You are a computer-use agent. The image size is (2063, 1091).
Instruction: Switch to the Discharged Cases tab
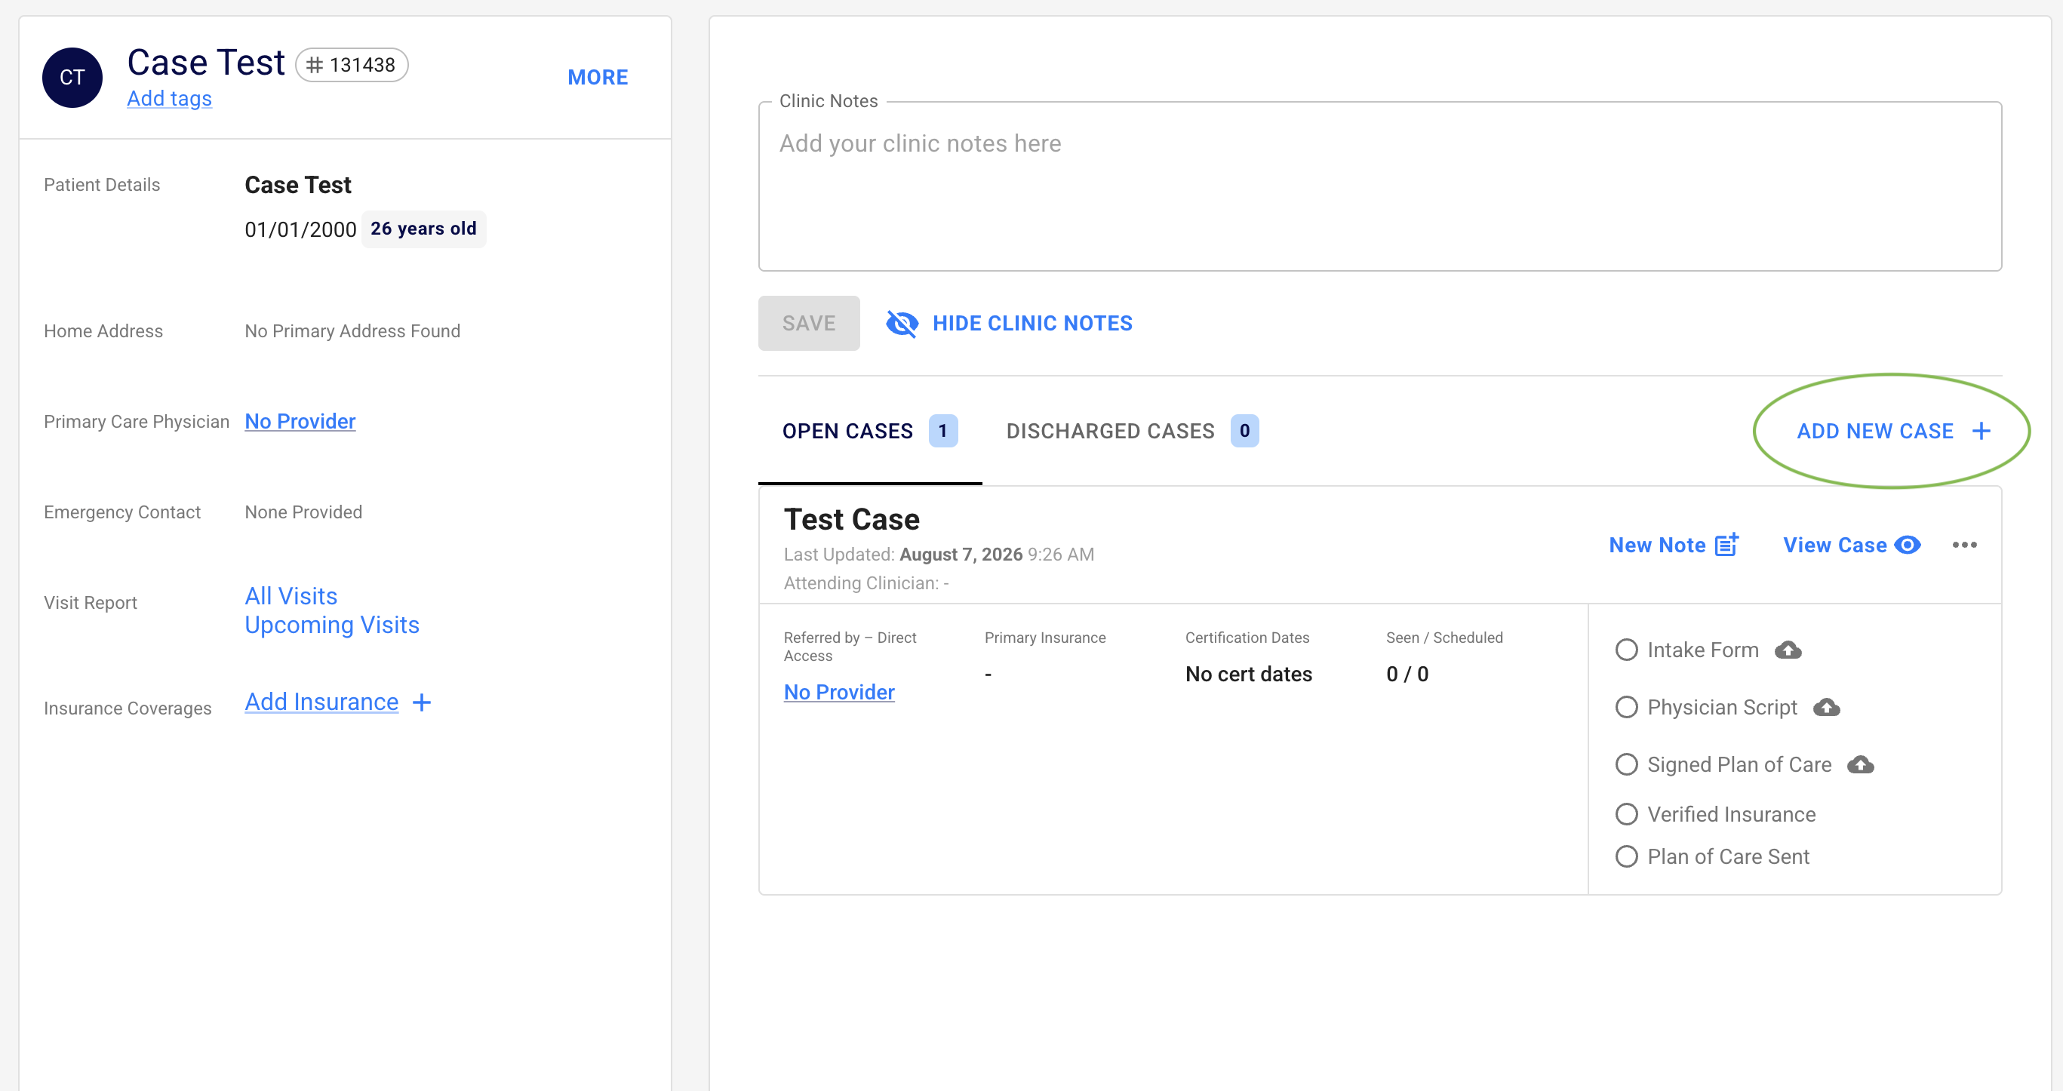point(1133,431)
